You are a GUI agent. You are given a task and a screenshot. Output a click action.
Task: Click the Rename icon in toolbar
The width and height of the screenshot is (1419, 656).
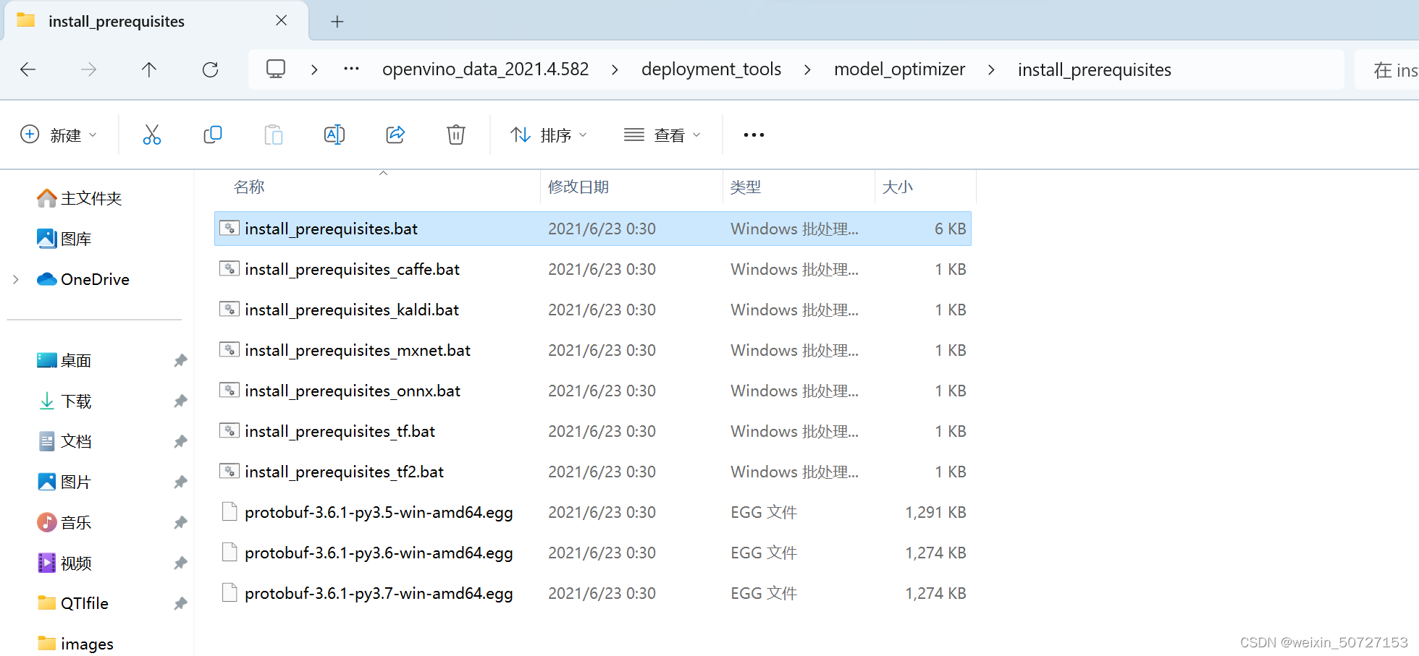pyautogui.click(x=334, y=135)
